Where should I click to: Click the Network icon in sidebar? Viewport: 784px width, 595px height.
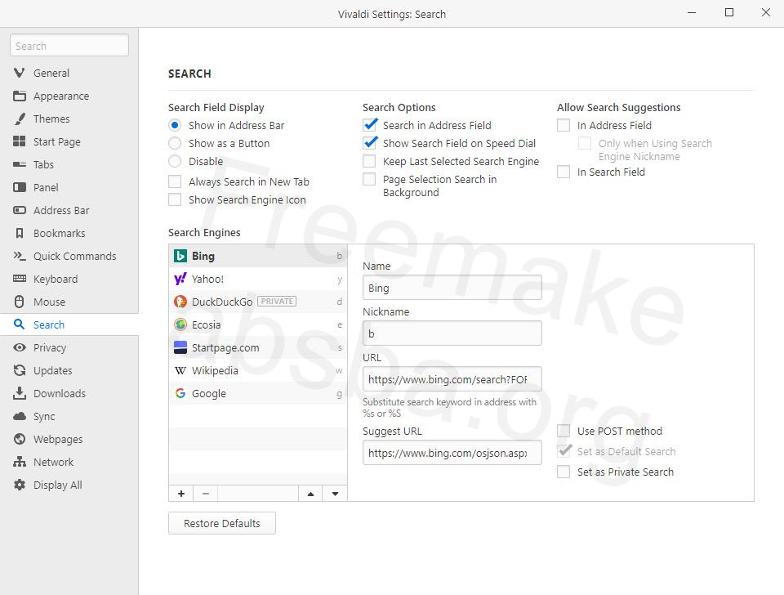(19, 462)
